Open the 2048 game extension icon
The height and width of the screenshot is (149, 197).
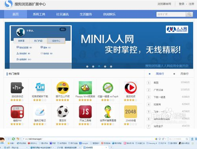click(130, 112)
